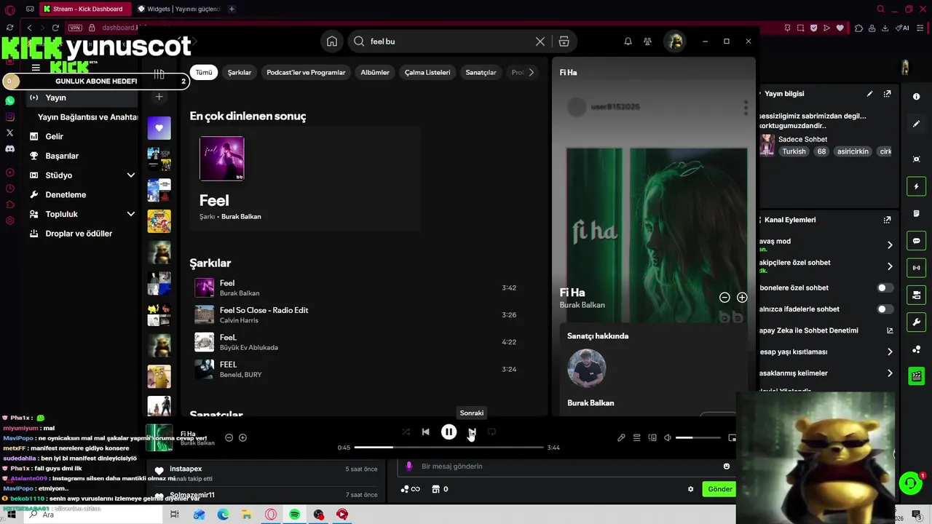932x524 pixels.
Task: Pause the current Spotify track
Action: click(449, 432)
